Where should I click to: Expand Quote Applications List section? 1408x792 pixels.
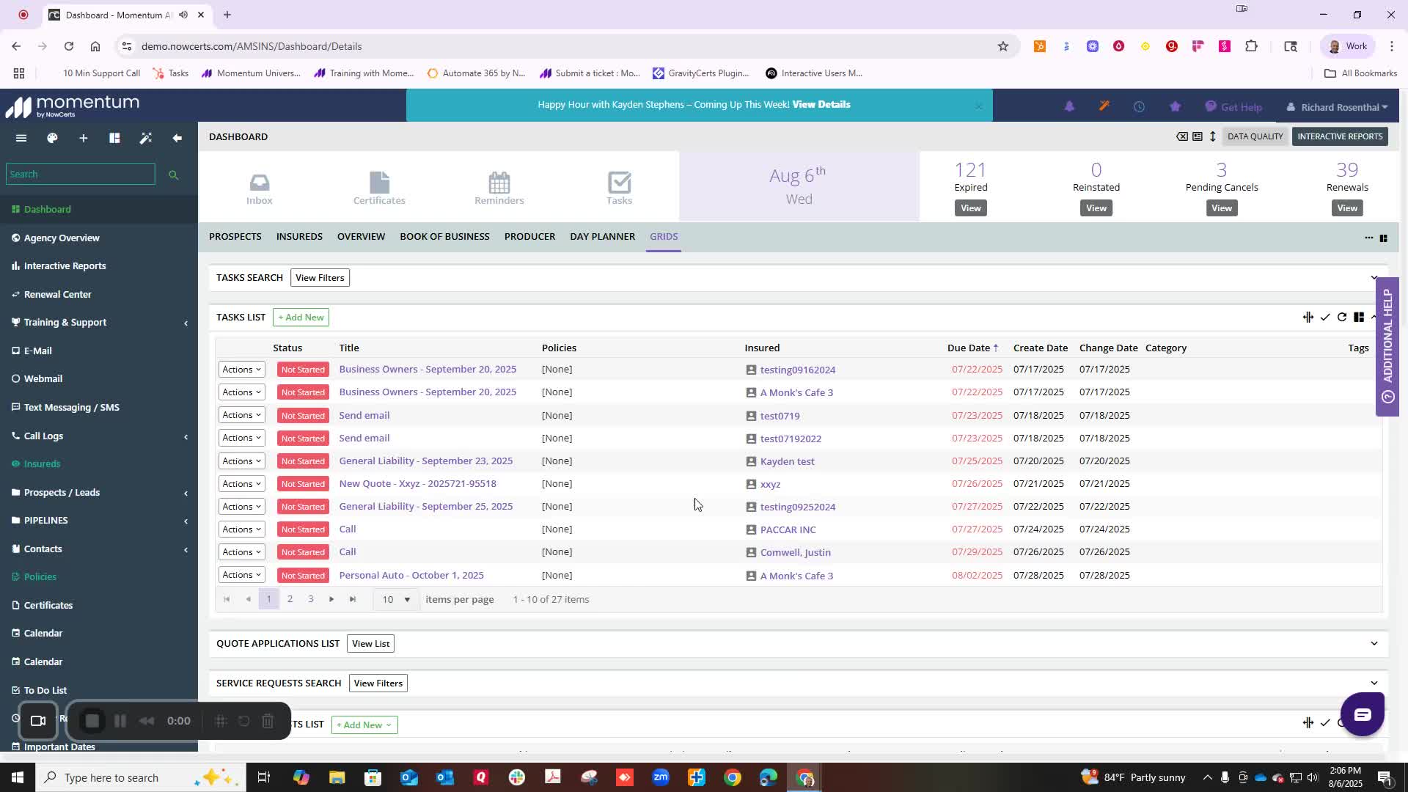(x=1374, y=643)
